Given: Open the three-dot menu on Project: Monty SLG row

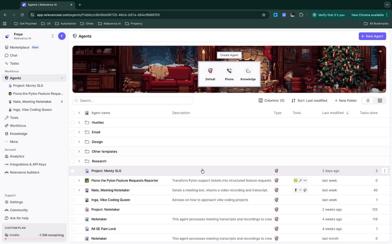Looking at the screenshot, I should coord(385,171).
